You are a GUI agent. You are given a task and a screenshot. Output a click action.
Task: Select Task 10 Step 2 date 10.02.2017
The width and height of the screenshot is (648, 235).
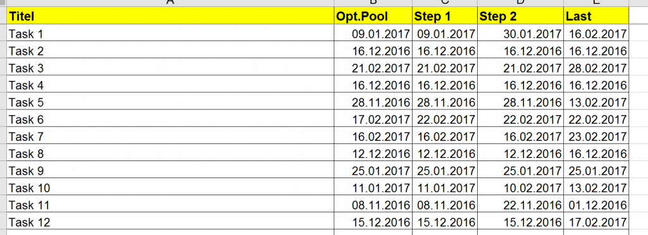[x=521, y=188]
